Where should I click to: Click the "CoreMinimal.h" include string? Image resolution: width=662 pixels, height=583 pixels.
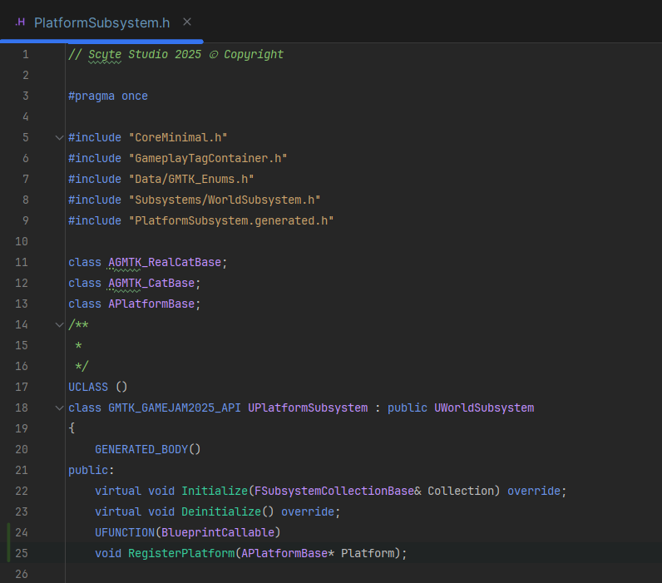point(178,137)
